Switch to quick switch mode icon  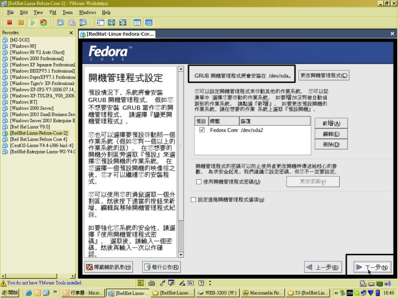tap(111, 22)
